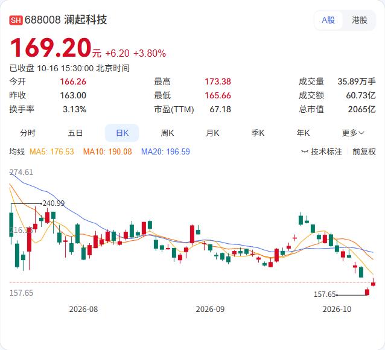Open the 更多 dropdown
The height and width of the screenshot is (350, 385).
[x=353, y=133]
